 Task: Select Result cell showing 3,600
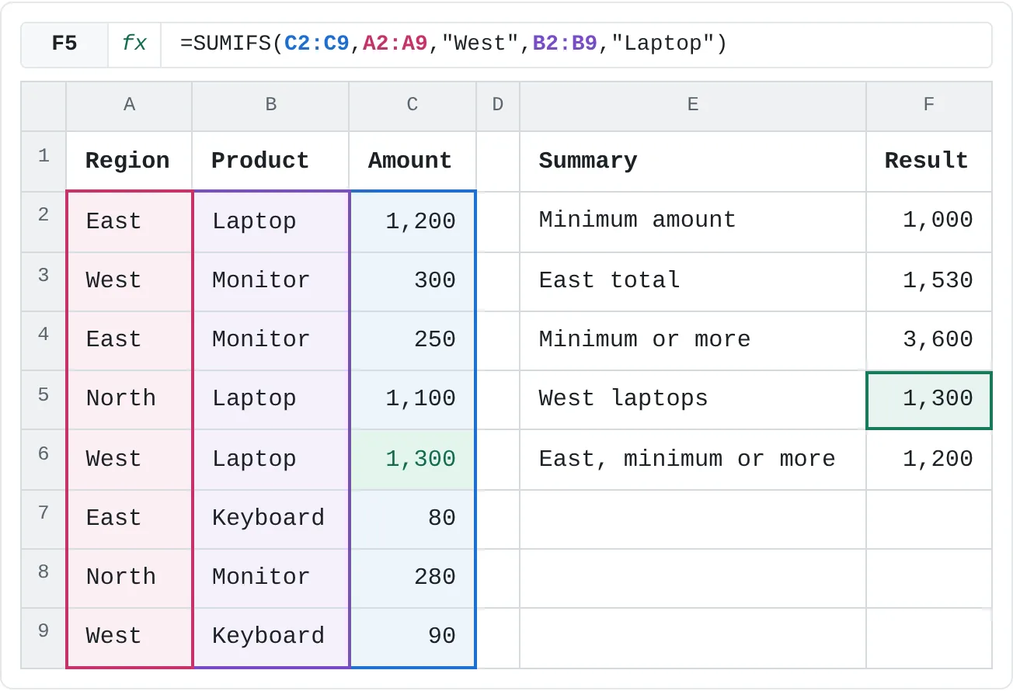929,340
